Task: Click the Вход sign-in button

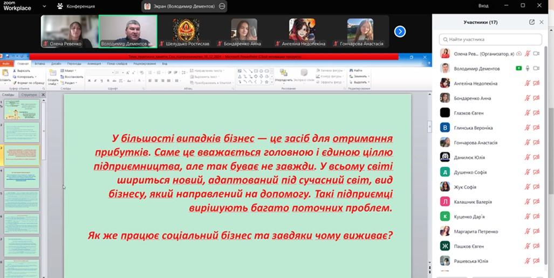Action: (x=483, y=5)
